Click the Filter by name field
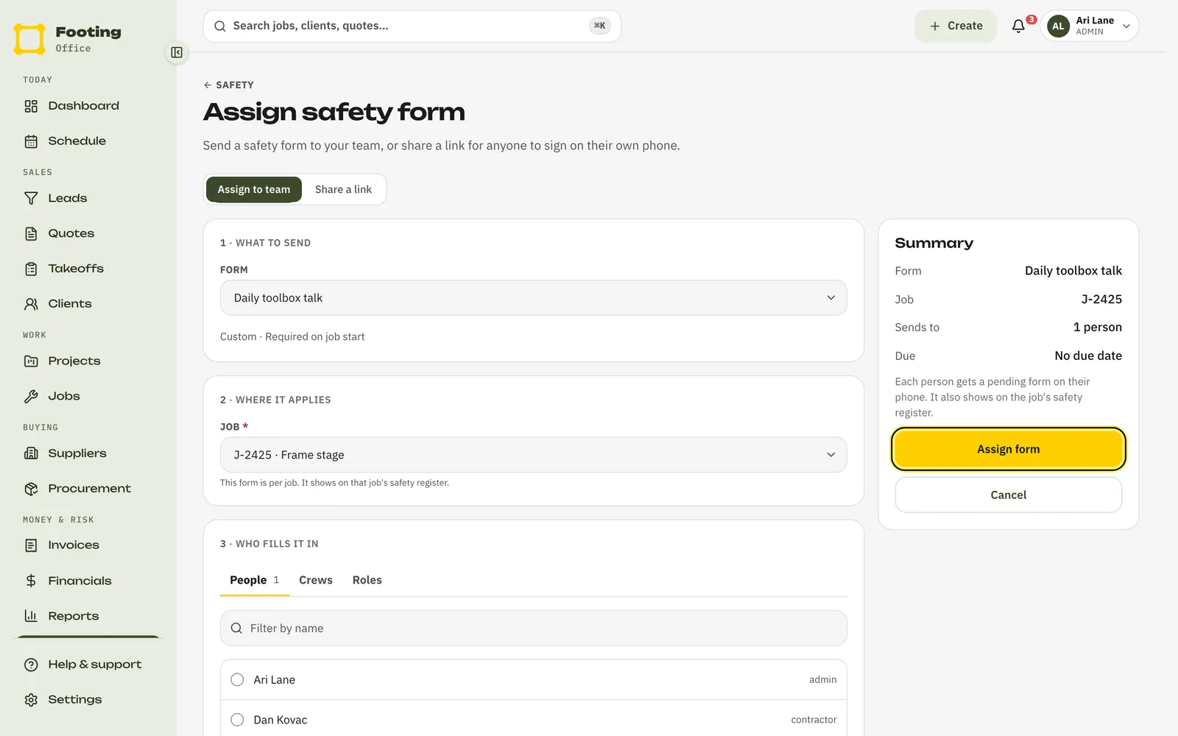The image size is (1178, 736). [x=533, y=629]
